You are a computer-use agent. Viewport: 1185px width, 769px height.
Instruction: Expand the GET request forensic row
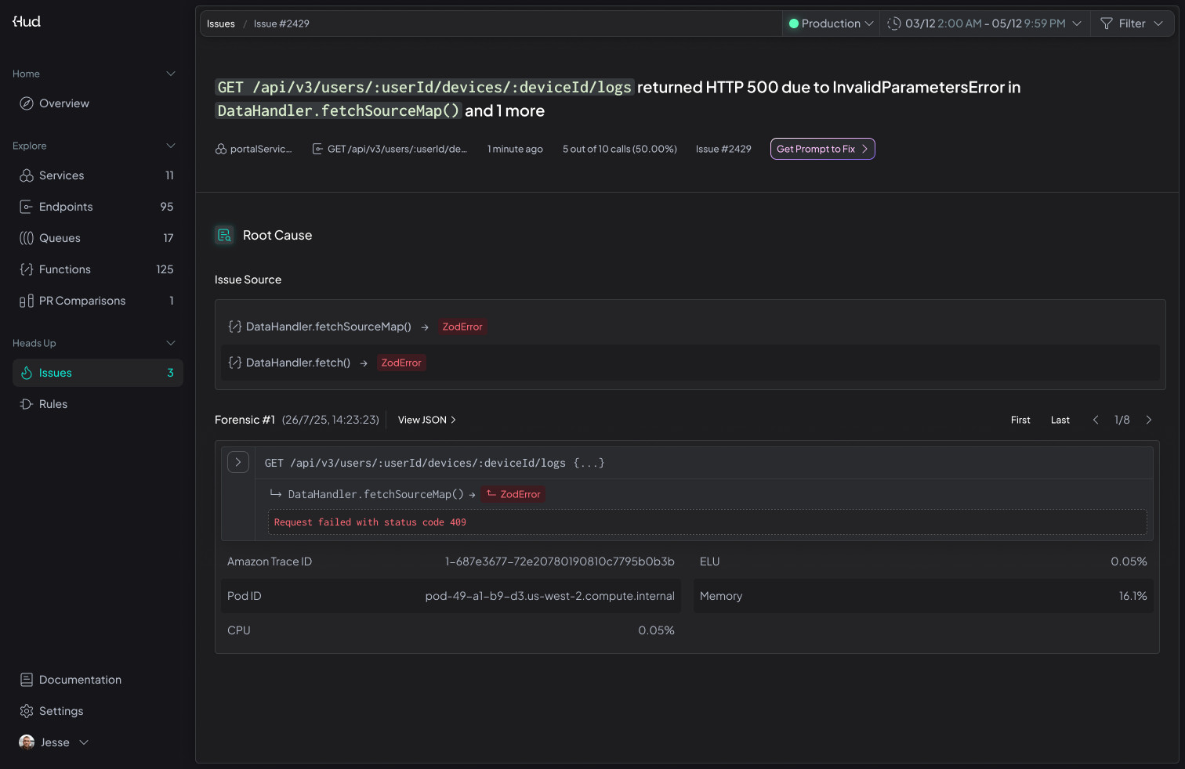pyautogui.click(x=238, y=463)
